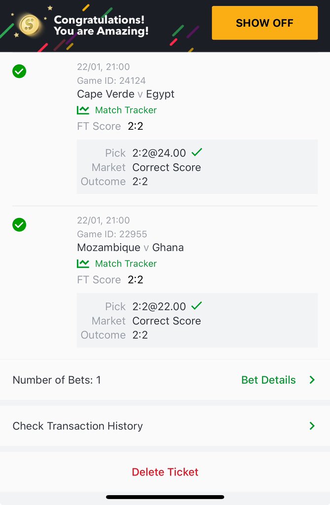
Task: Click Match Tracker link under Cape Verde v Egypt
Action: [126, 110]
